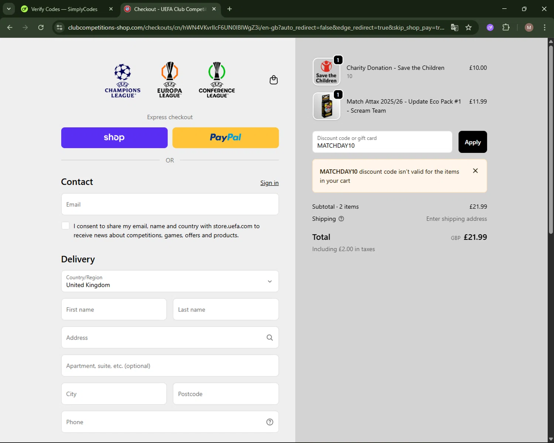Open the purple extension icon in toolbar
Screen dimensions: 554x443
[490, 27]
